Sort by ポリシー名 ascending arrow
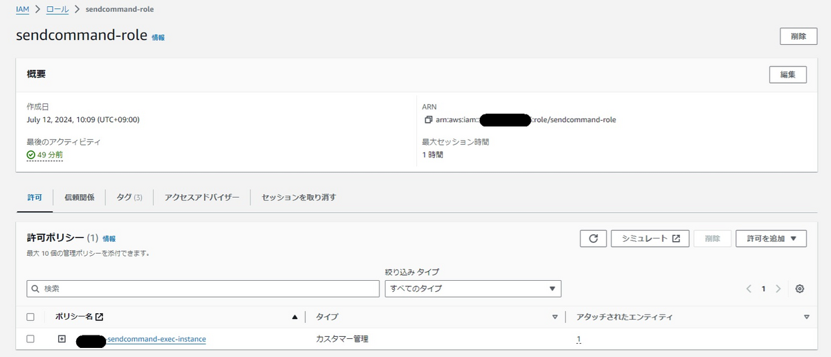The height and width of the screenshot is (357, 831). pos(295,317)
